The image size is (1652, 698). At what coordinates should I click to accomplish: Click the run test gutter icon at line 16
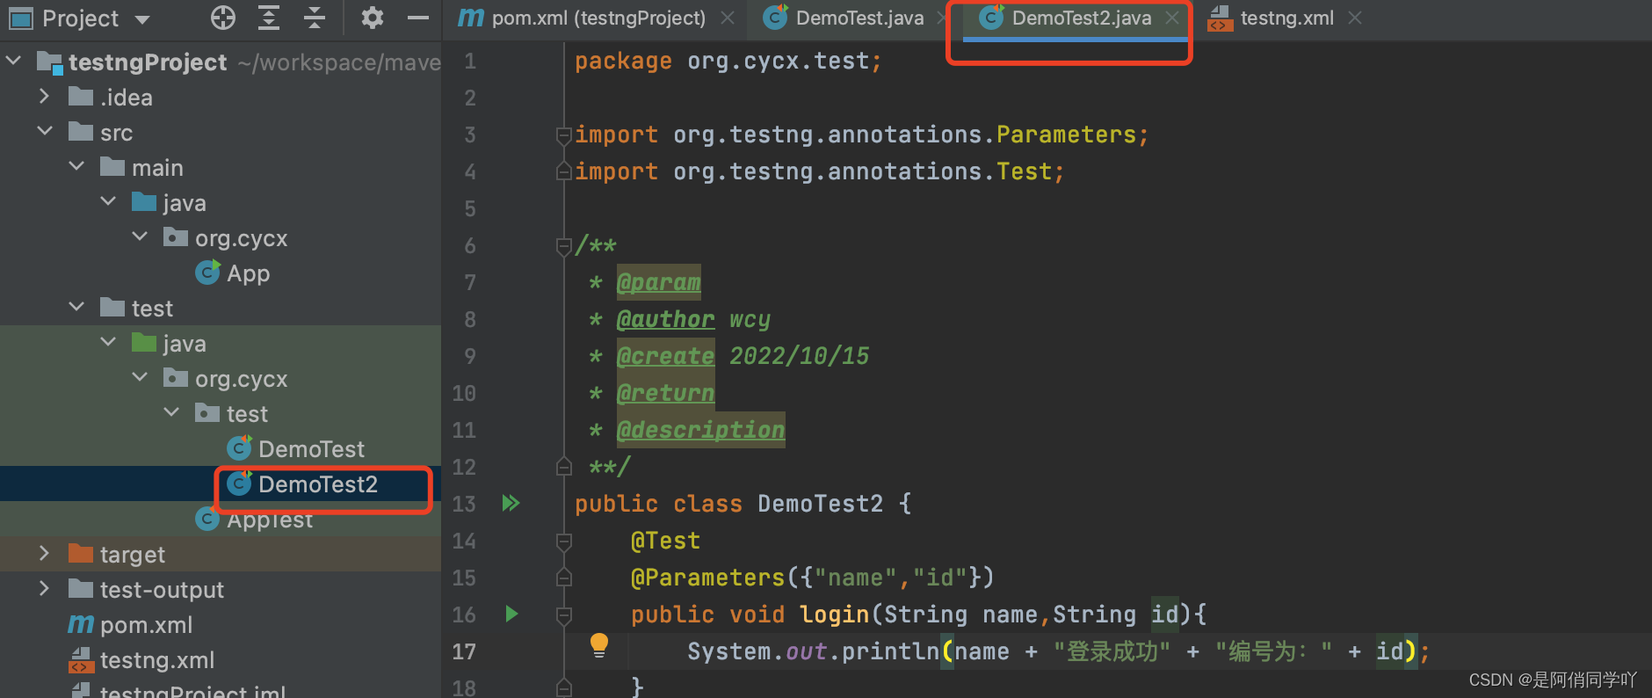511,614
